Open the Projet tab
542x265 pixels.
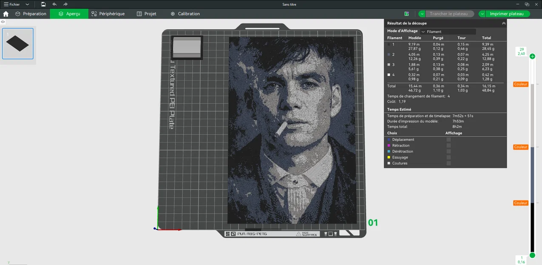pos(146,14)
